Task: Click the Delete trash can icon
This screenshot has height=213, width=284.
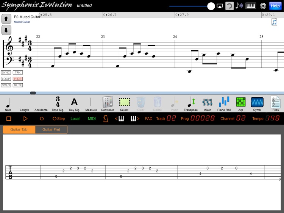Action: (158, 104)
